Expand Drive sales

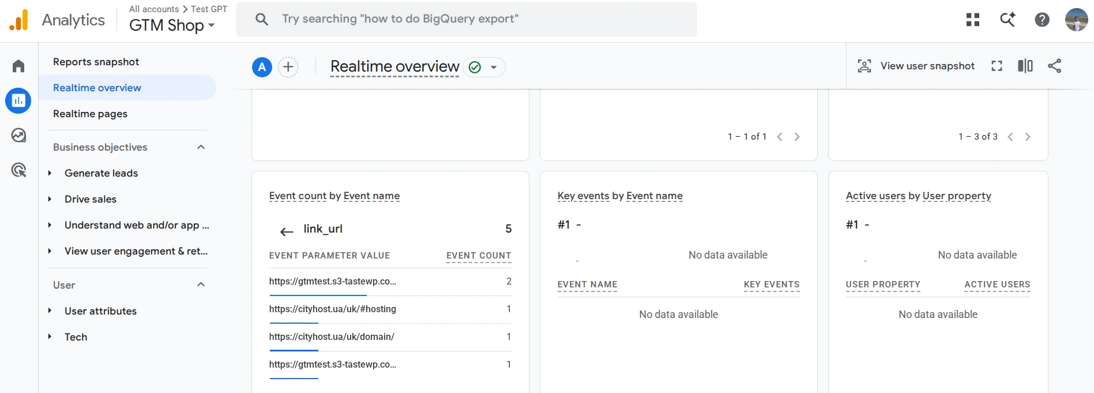[x=50, y=199]
